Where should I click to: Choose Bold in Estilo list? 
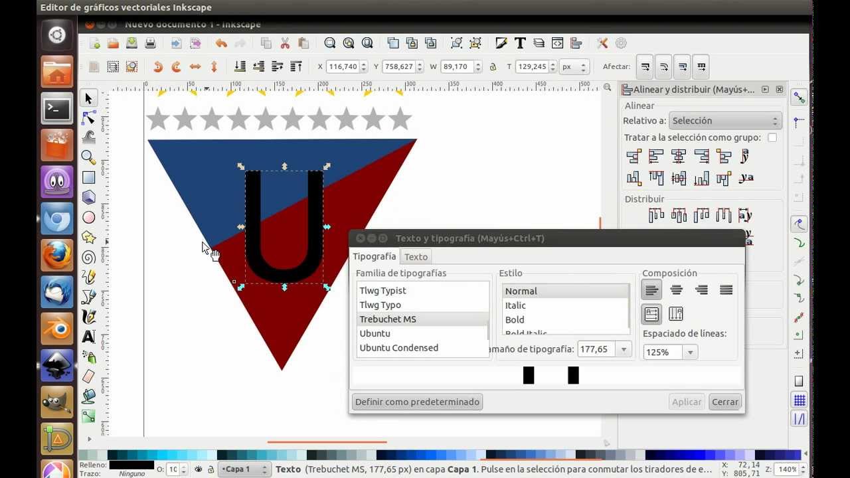[565, 320]
